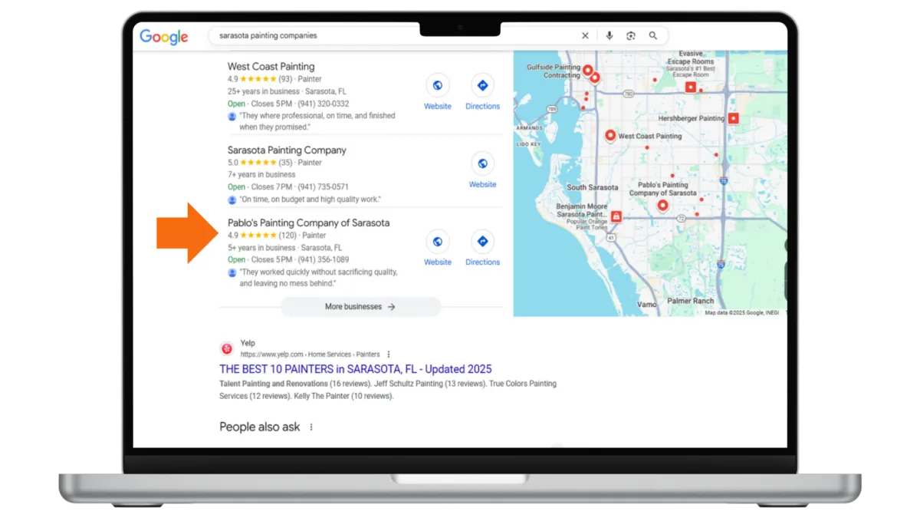This screenshot has width=920, height=518.
Task: Show More businesses
Action: tap(360, 307)
